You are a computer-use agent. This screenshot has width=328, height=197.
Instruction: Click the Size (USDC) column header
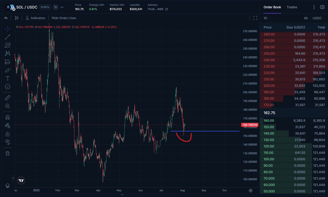coord(296,27)
